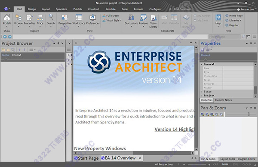The height and width of the screenshot is (167, 258).
Task: Switch to the Element Notes tab
Action: 223,100
